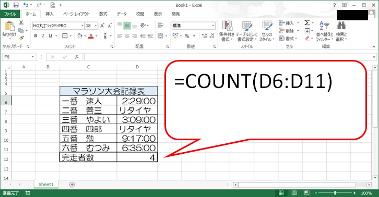Open Format as Table (テーブルとして書式設定)
This screenshot has width=379, height=197.
247,31
